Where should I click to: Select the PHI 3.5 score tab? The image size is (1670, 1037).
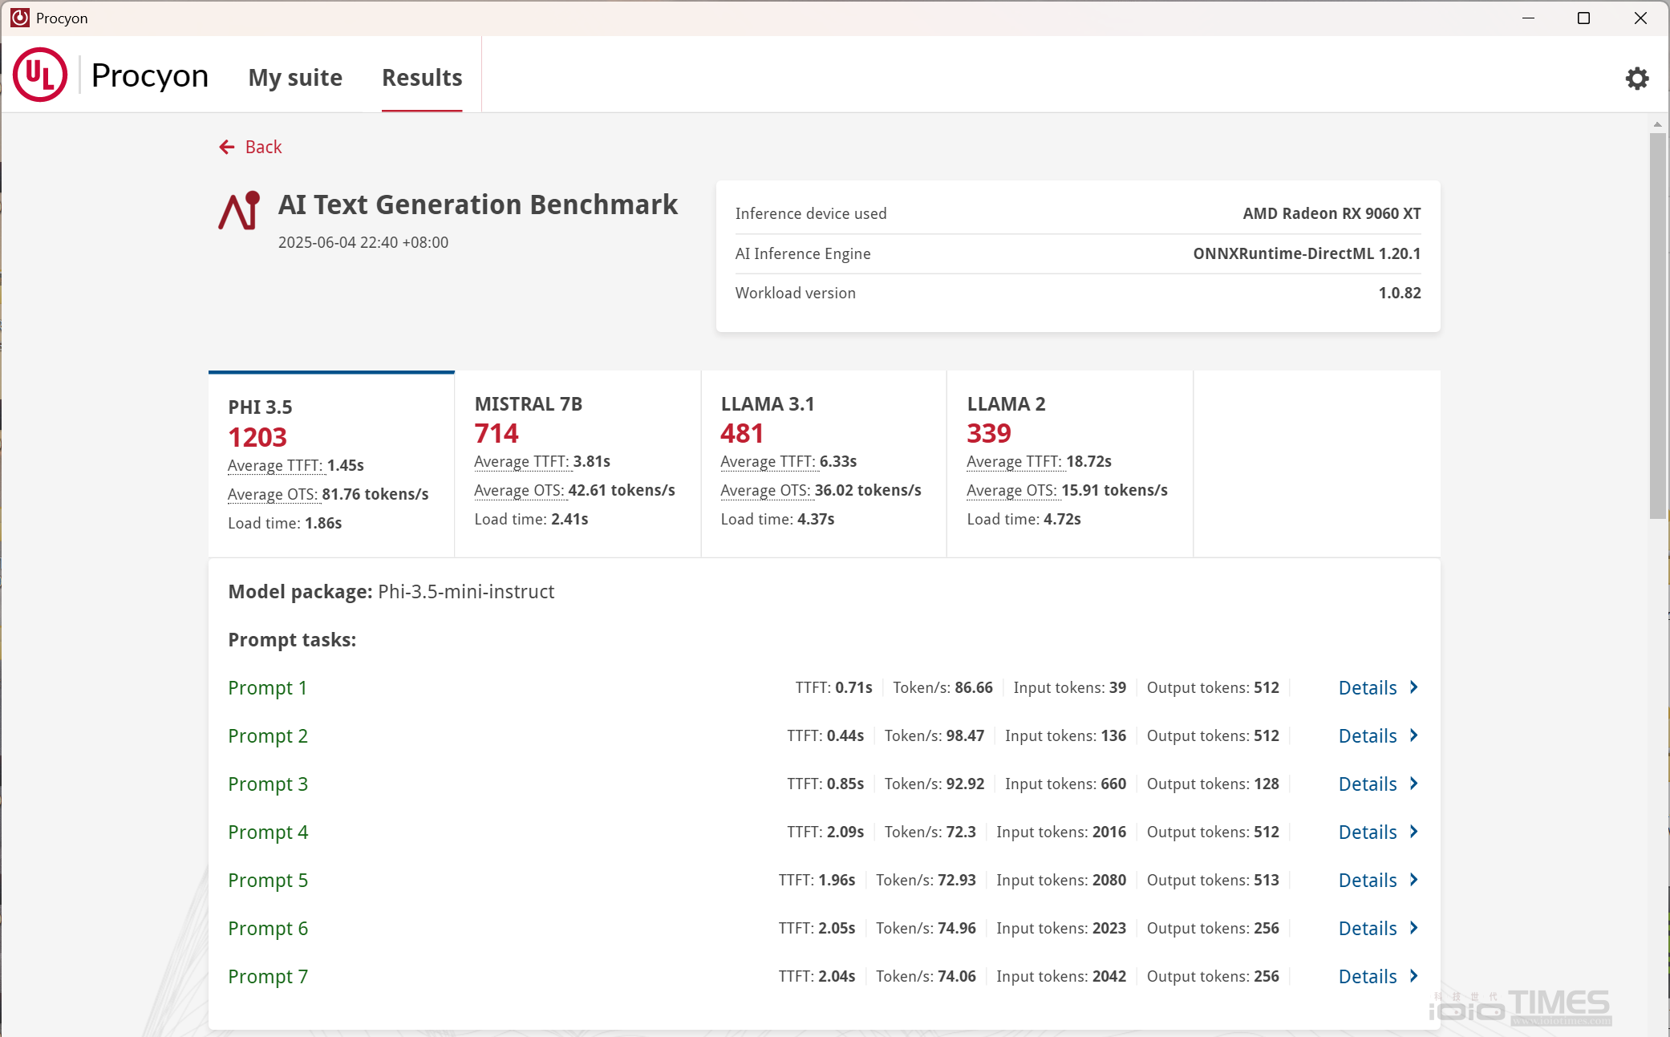click(x=331, y=464)
